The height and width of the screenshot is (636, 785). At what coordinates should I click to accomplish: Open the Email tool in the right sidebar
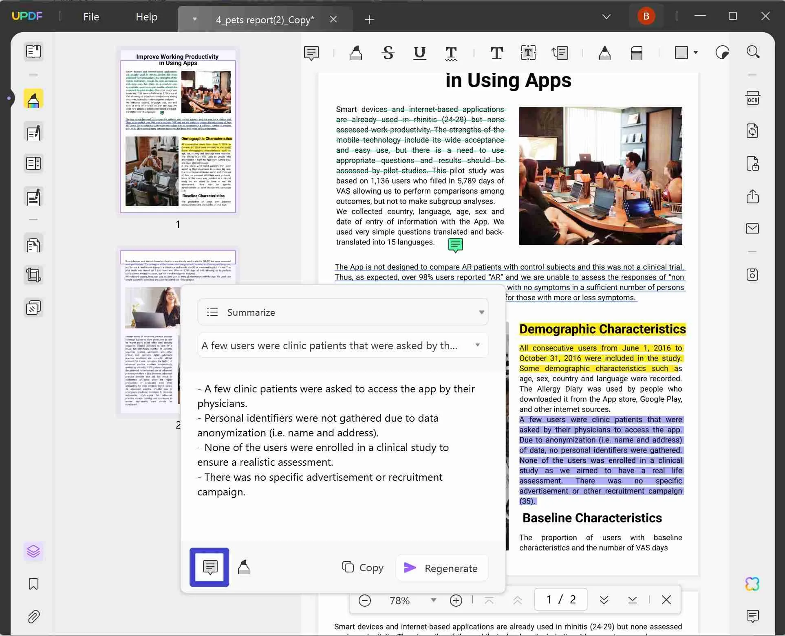point(752,228)
